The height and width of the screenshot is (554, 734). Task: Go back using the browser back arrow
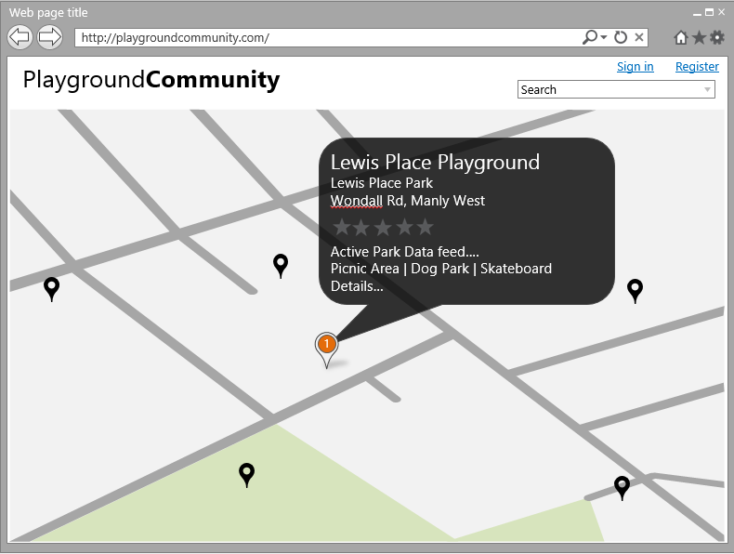(x=20, y=37)
